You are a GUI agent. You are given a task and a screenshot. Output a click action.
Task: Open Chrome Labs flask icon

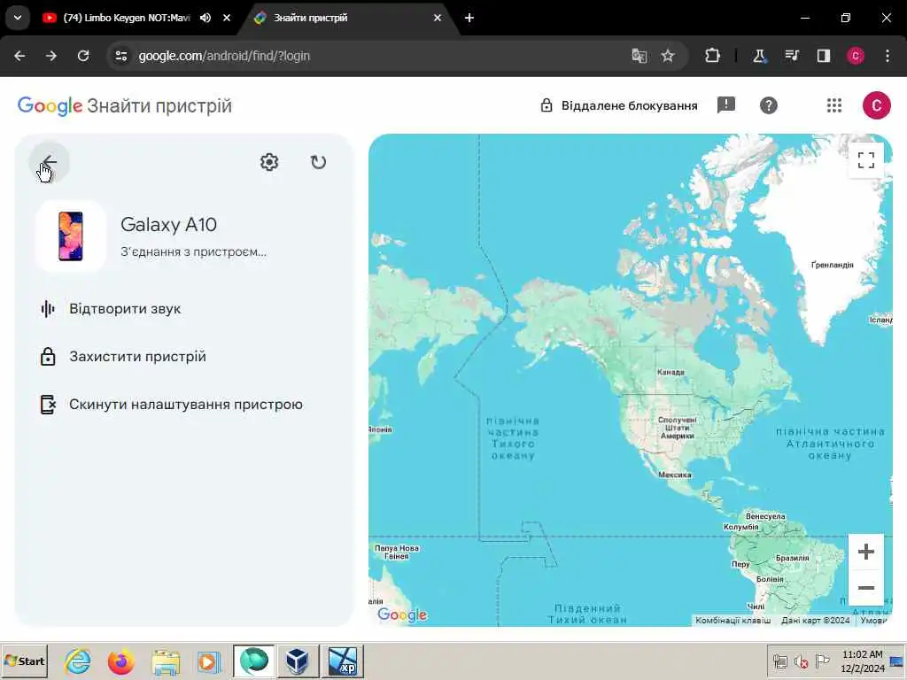coord(759,56)
